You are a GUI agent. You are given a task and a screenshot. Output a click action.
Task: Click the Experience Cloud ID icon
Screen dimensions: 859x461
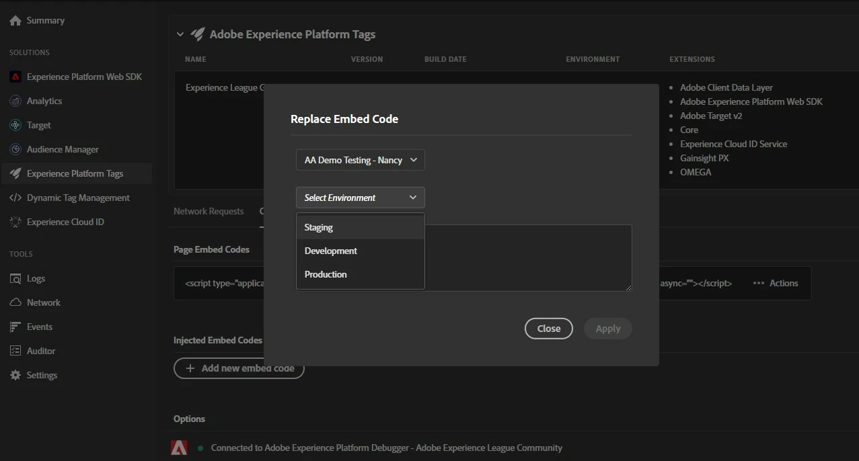coord(15,222)
